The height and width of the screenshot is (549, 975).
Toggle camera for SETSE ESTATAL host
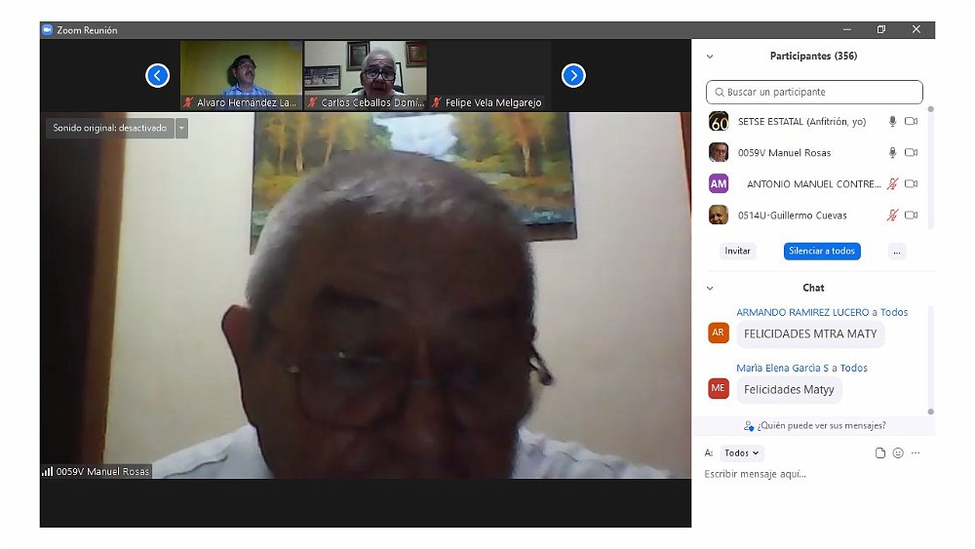pos(912,122)
